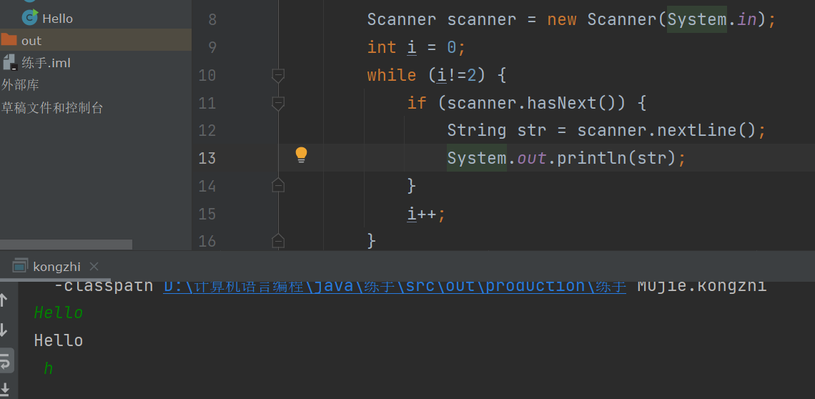Click the project panel horizontal scrollbar
This screenshot has height=399, width=815.
tap(66, 245)
